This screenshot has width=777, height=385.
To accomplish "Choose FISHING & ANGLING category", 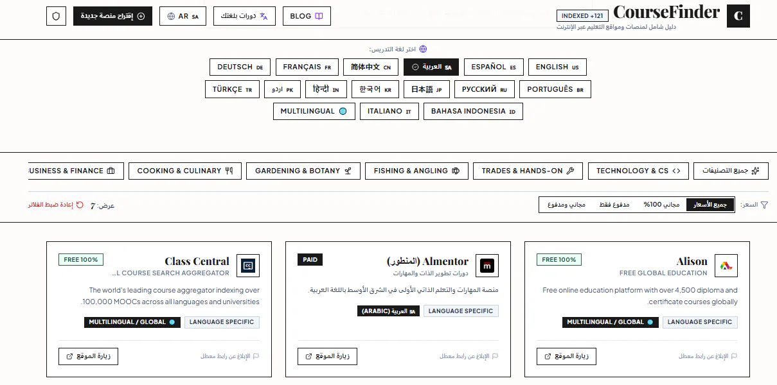I will (416, 171).
